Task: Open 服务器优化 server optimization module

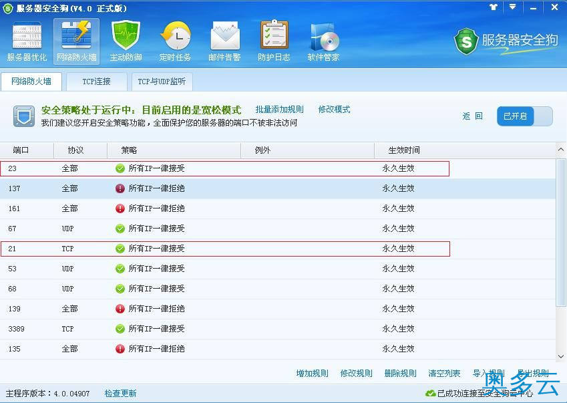Action: click(x=27, y=41)
